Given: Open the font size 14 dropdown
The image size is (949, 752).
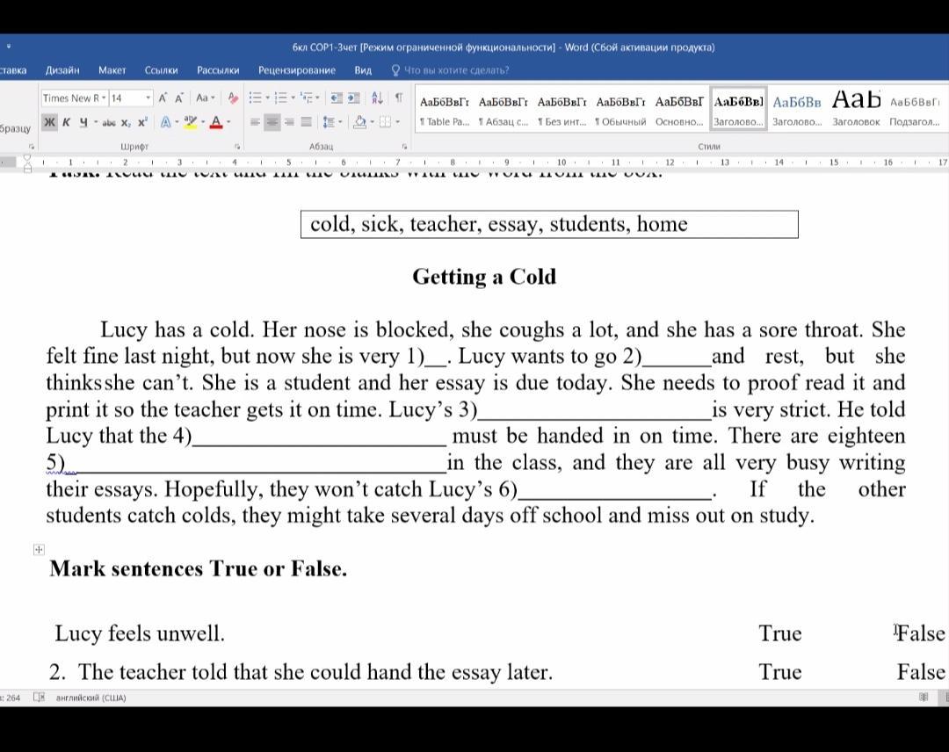Looking at the screenshot, I should tap(148, 98).
